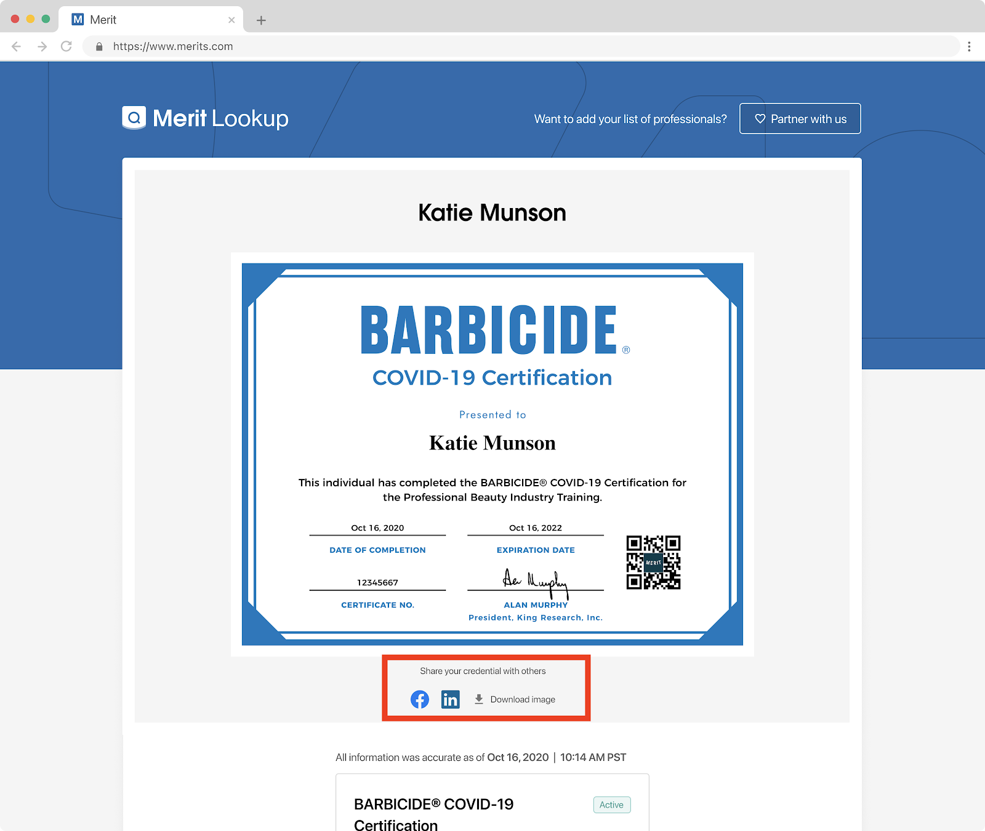Click 'President, King Research, Inc.' text
The height and width of the screenshot is (831, 985).
(536, 617)
